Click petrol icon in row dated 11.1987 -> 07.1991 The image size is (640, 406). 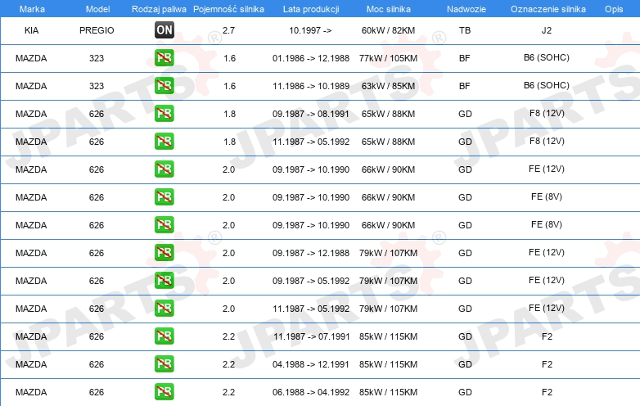coord(164,336)
